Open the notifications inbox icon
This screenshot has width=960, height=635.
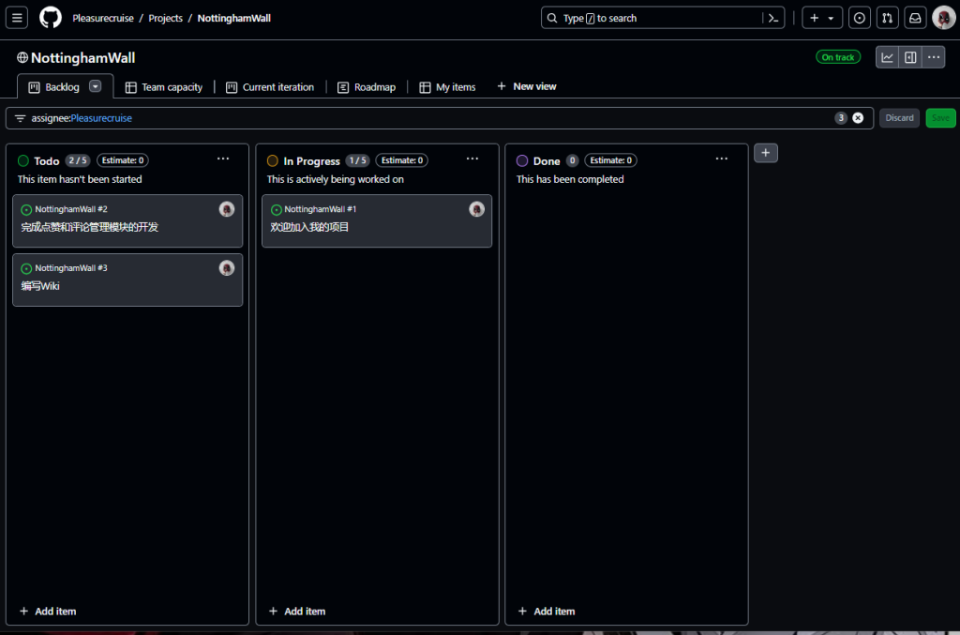point(915,19)
